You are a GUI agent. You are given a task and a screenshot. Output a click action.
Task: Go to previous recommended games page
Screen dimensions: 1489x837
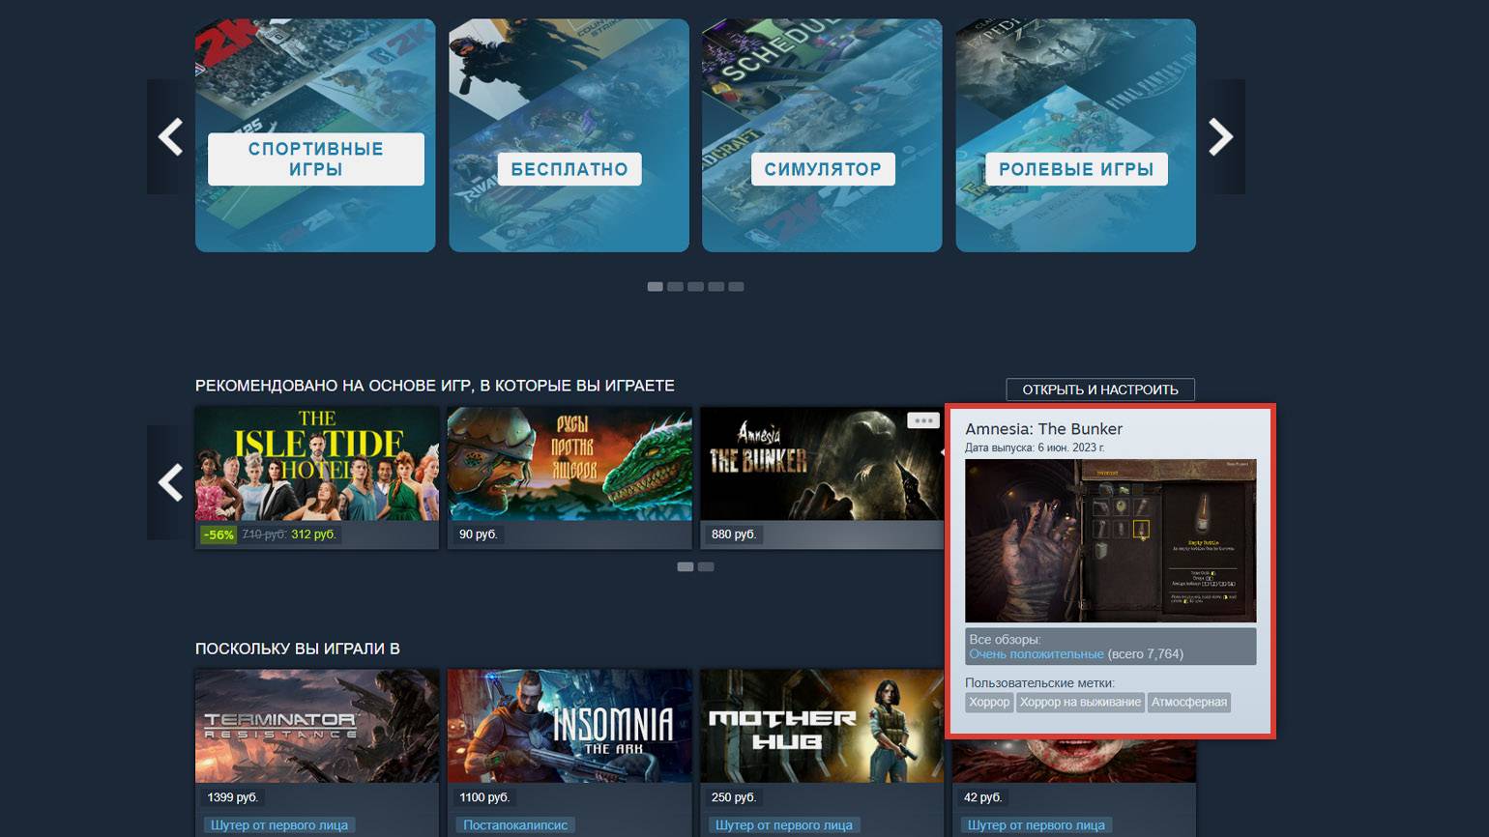click(170, 482)
